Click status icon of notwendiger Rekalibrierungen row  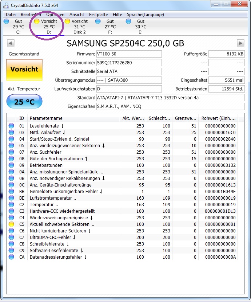tap(11, 178)
